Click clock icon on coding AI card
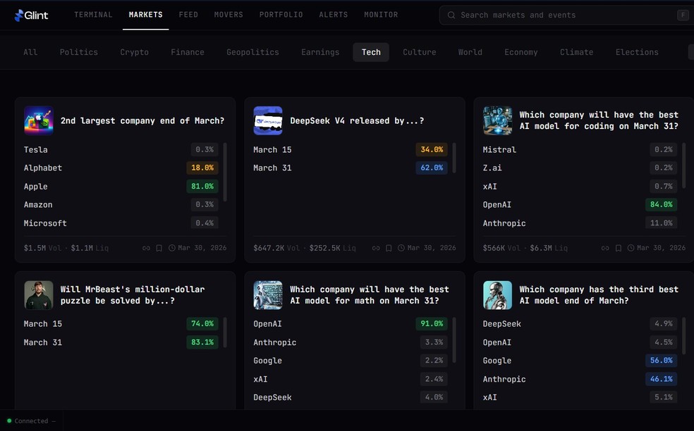 click(x=631, y=248)
